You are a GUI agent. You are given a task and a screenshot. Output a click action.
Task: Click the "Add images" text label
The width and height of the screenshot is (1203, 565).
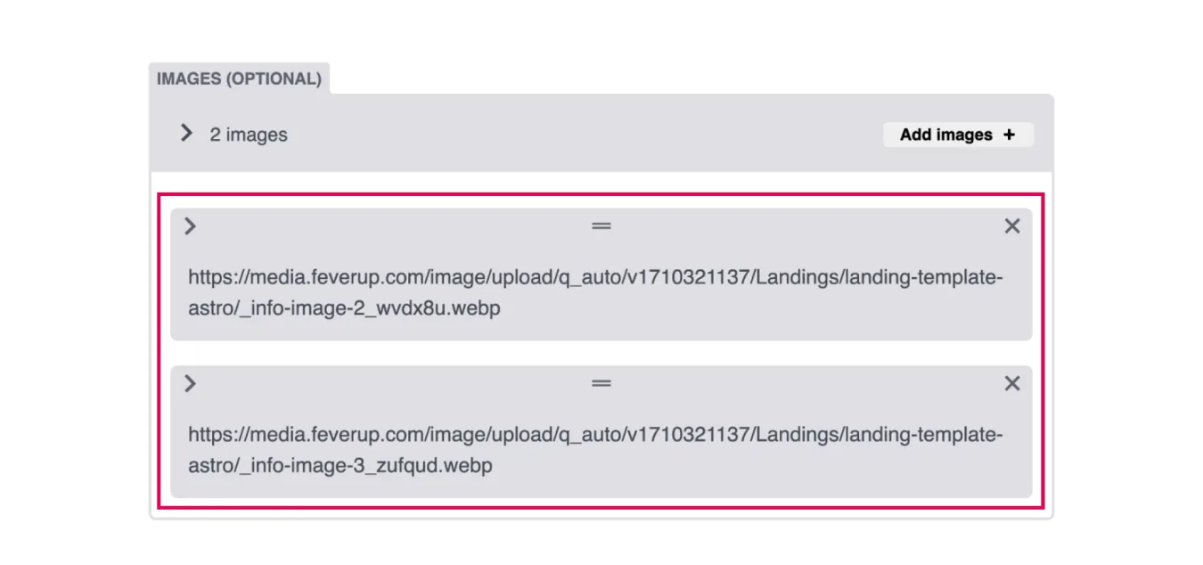pos(945,135)
